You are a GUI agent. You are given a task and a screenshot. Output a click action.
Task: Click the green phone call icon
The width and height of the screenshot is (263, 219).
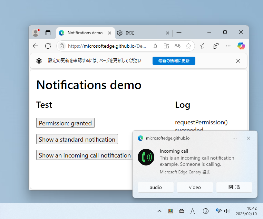(x=146, y=157)
